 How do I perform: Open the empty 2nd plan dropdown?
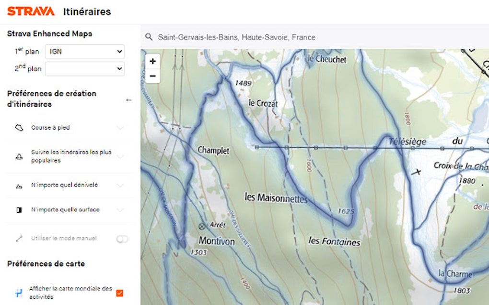click(84, 68)
